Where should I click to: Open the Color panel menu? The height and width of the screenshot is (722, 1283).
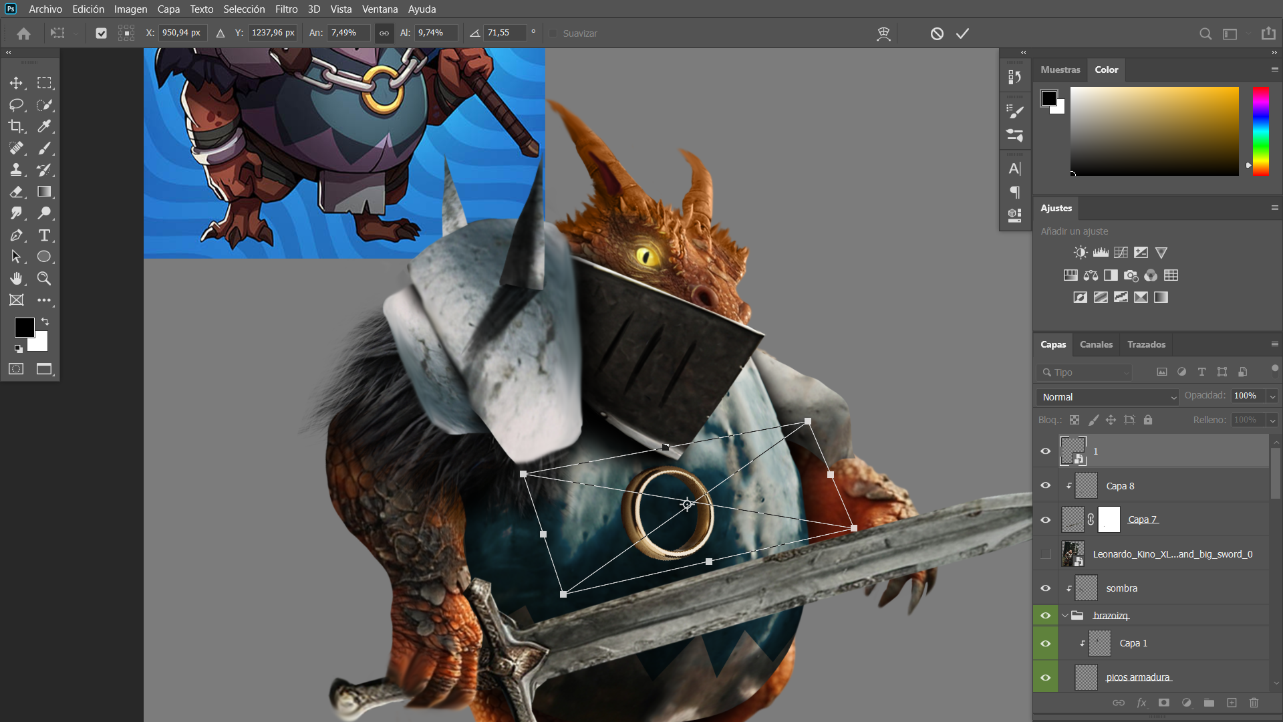click(1274, 70)
